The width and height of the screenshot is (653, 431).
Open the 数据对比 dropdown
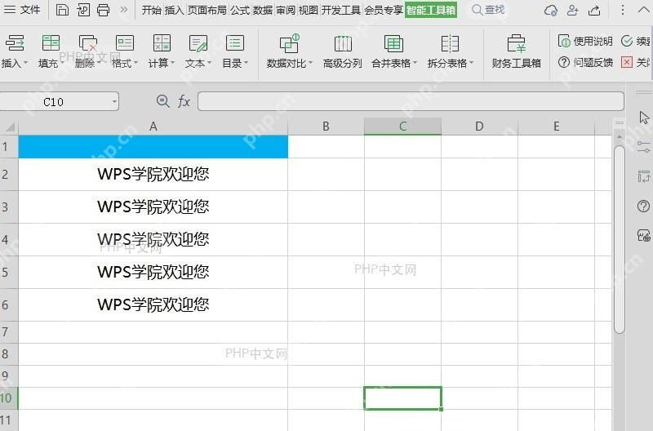(310, 63)
